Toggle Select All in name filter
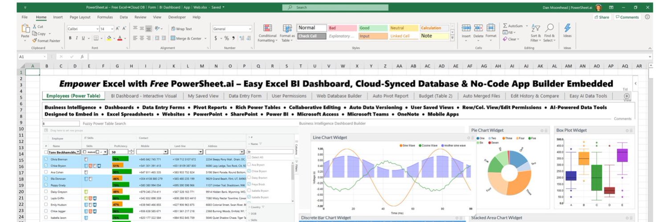 click(x=249, y=158)
